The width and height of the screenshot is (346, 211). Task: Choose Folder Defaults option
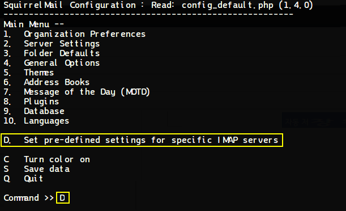[52, 53]
